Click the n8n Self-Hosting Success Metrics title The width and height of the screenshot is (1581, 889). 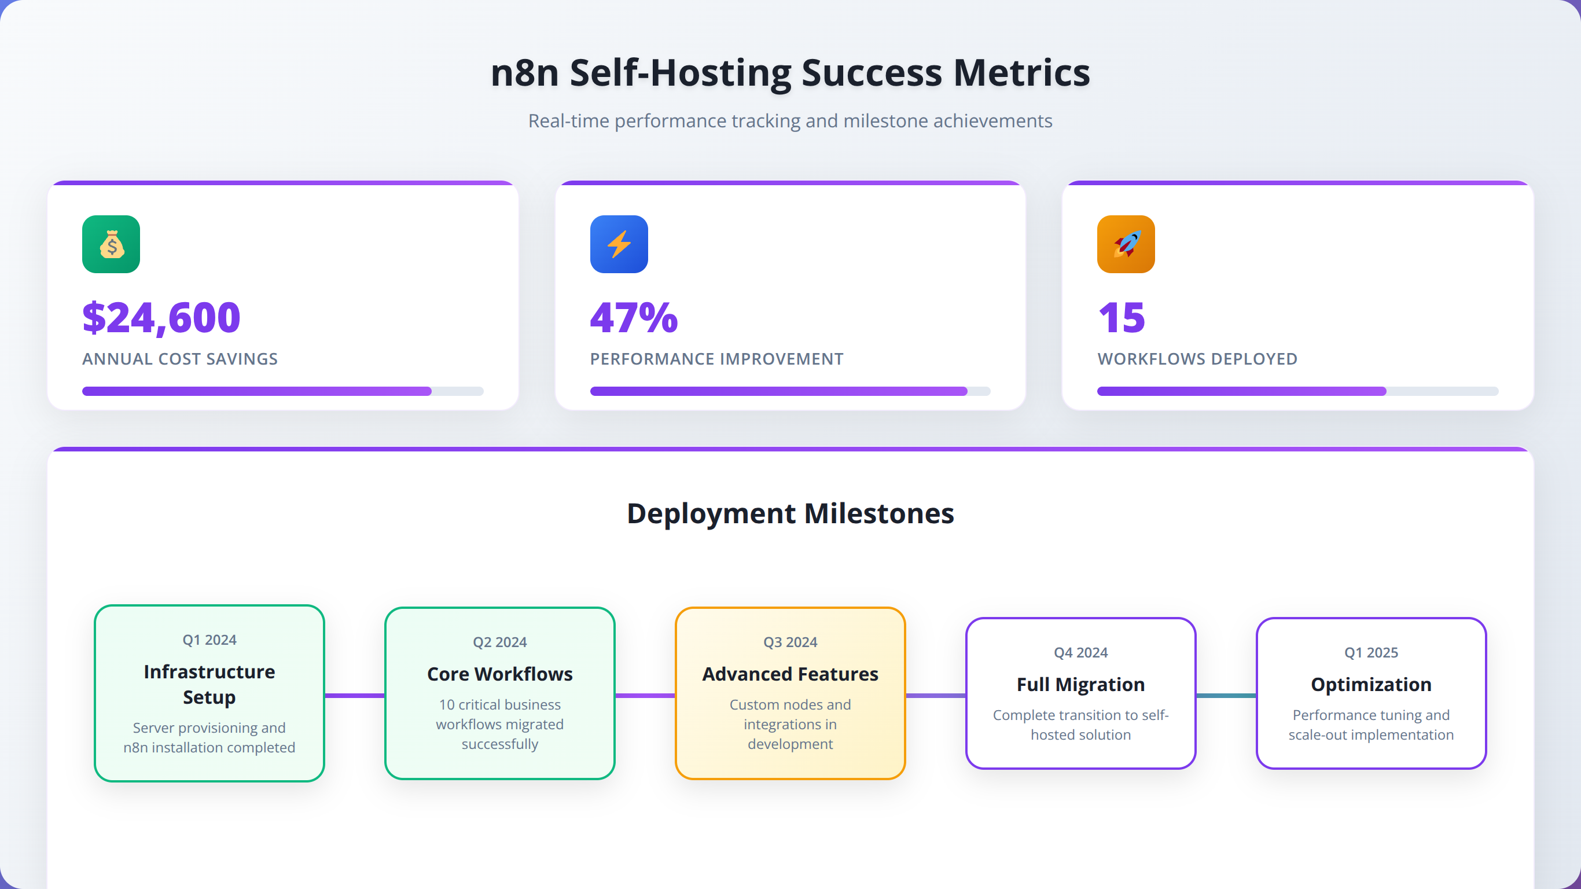coord(790,72)
